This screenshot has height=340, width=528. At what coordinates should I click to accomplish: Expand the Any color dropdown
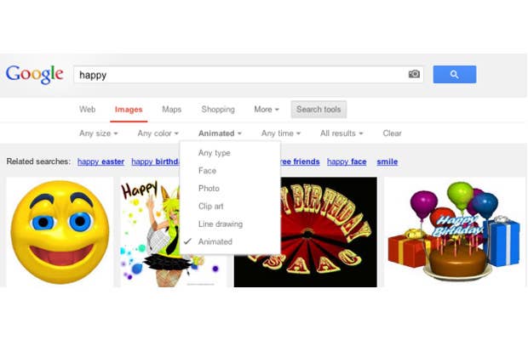click(x=158, y=133)
